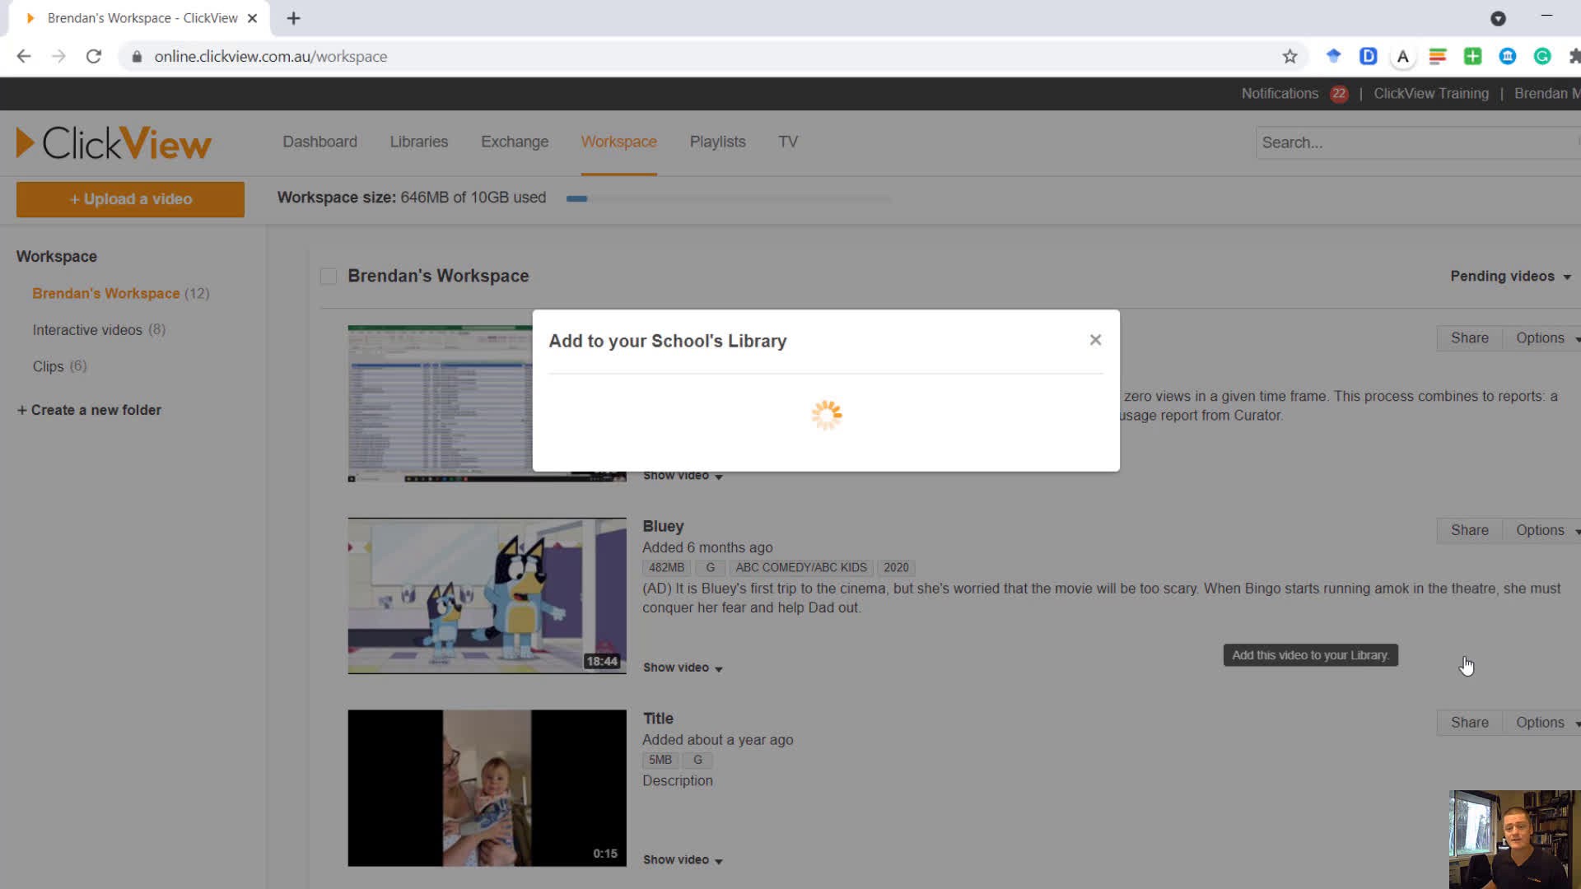Go to the Playlists tab
Image resolution: width=1581 pixels, height=889 pixels.
point(717,142)
